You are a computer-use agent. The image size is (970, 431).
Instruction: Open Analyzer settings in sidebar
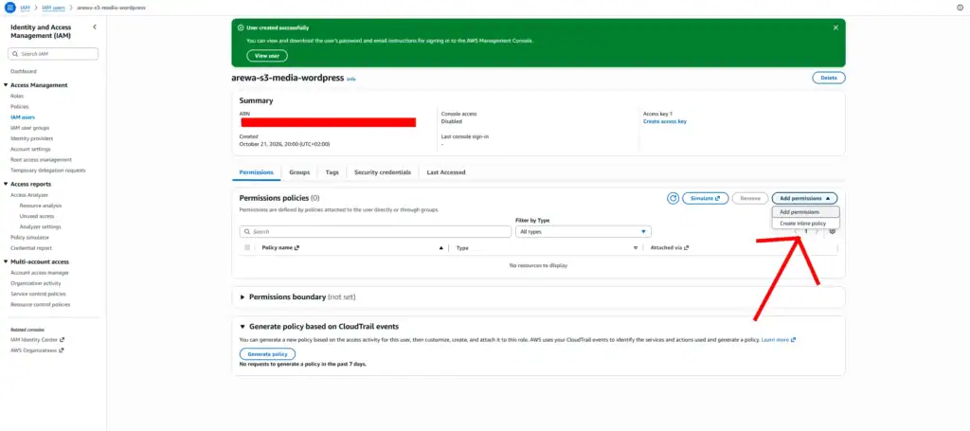point(40,227)
